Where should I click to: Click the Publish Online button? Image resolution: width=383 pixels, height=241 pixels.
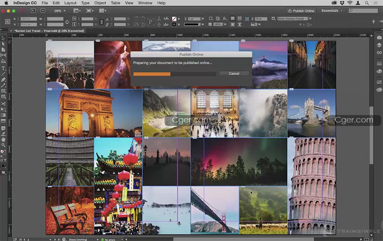click(x=301, y=11)
